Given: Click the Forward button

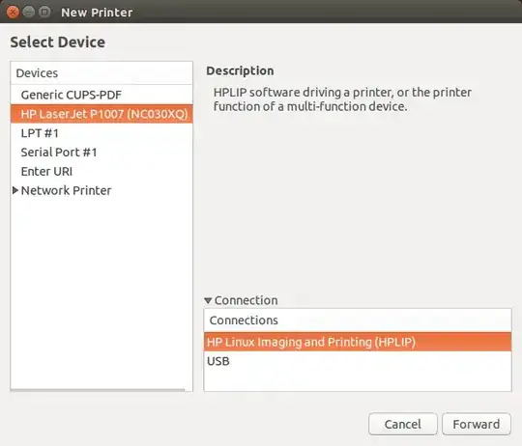Looking at the screenshot, I should pos(476,424).
